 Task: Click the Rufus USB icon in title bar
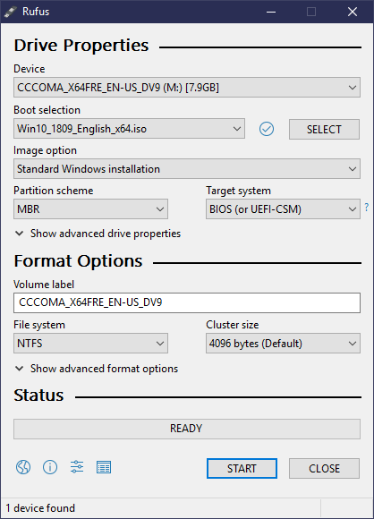click(x=10, y=12)
